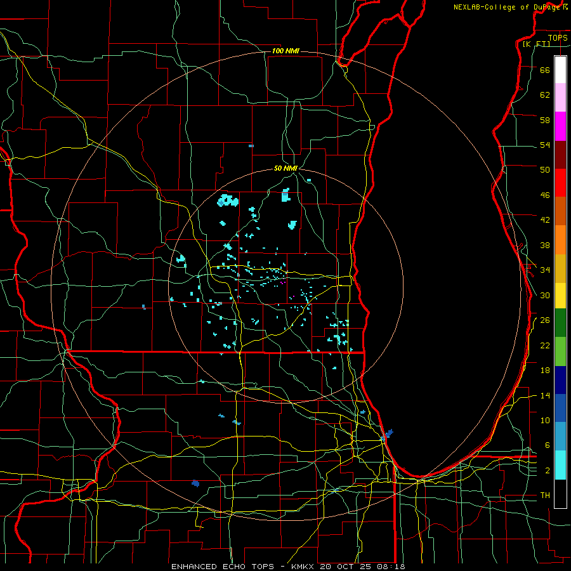Pick the dark maroon legend swatch
Image resolution: width=571 pixels, height=571 pixels.
[560, 155]
